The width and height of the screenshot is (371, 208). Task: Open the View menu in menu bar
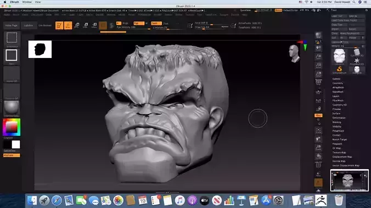pyautogui.click(x=38, y=2)
